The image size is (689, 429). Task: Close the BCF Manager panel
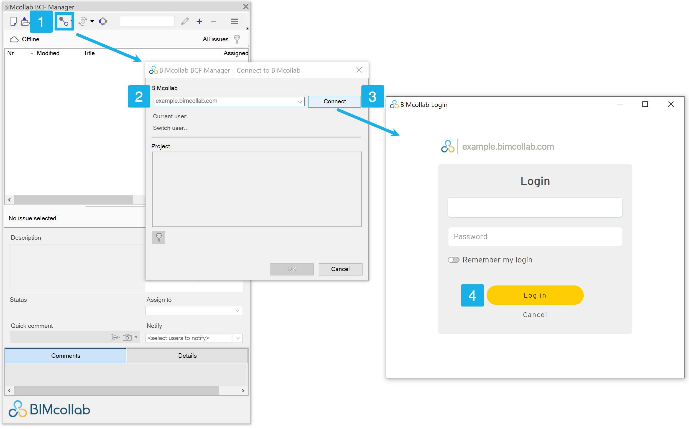pos(246,7)
